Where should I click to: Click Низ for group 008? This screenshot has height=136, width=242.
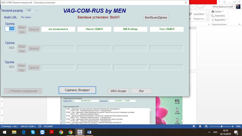22,32
